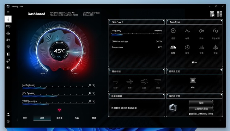Expand the red chevron below VRM Thermistor
The width and height of the screenshot is (230, 131).
coord(59,110)
